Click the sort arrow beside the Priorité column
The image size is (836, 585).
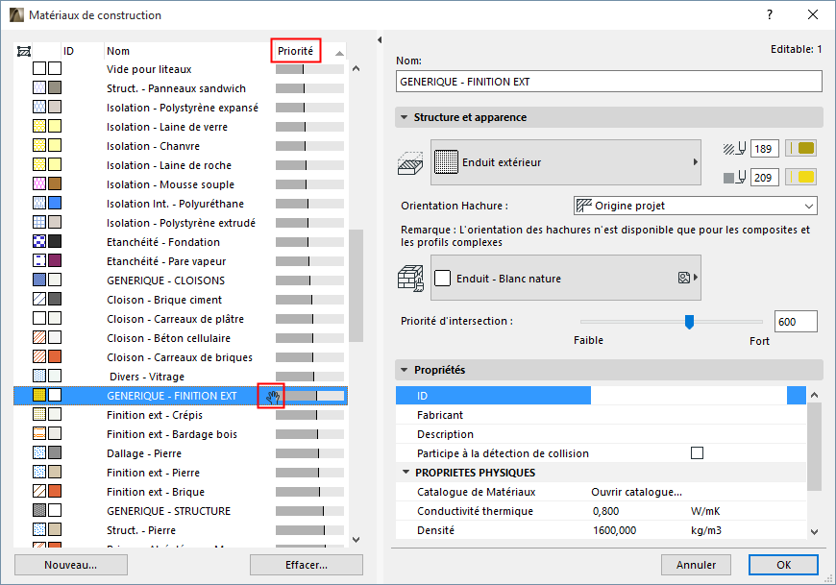339,53
